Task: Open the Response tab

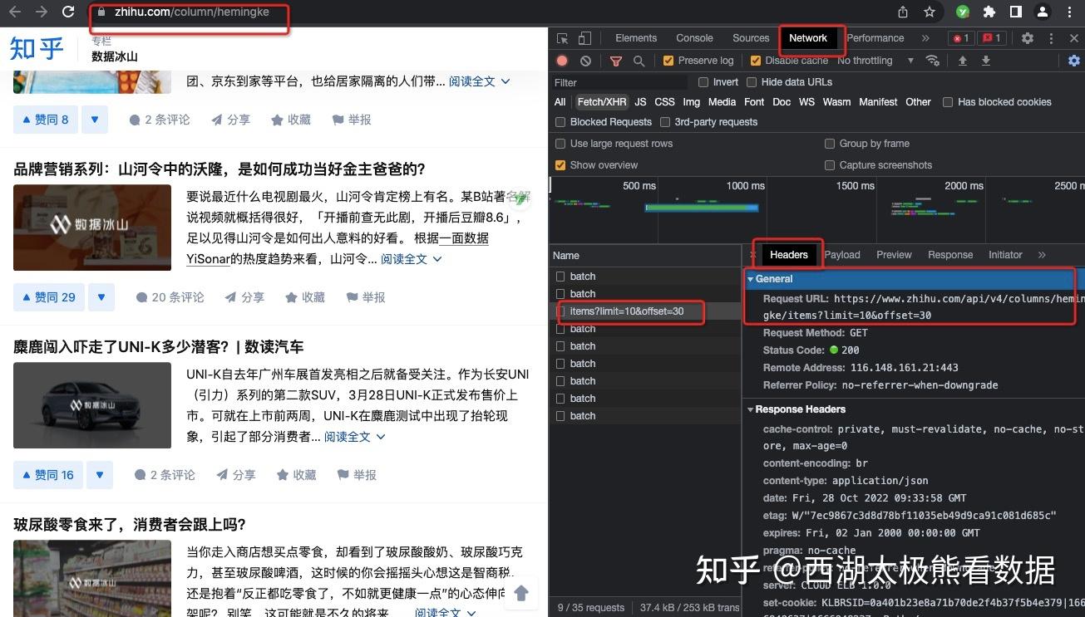Action: pos(950,255)
